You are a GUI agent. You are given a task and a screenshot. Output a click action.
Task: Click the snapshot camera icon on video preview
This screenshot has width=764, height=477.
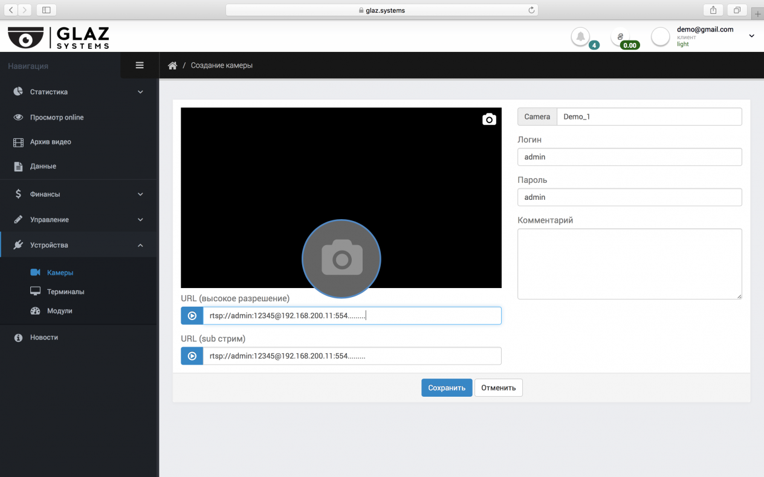point(489,120)
